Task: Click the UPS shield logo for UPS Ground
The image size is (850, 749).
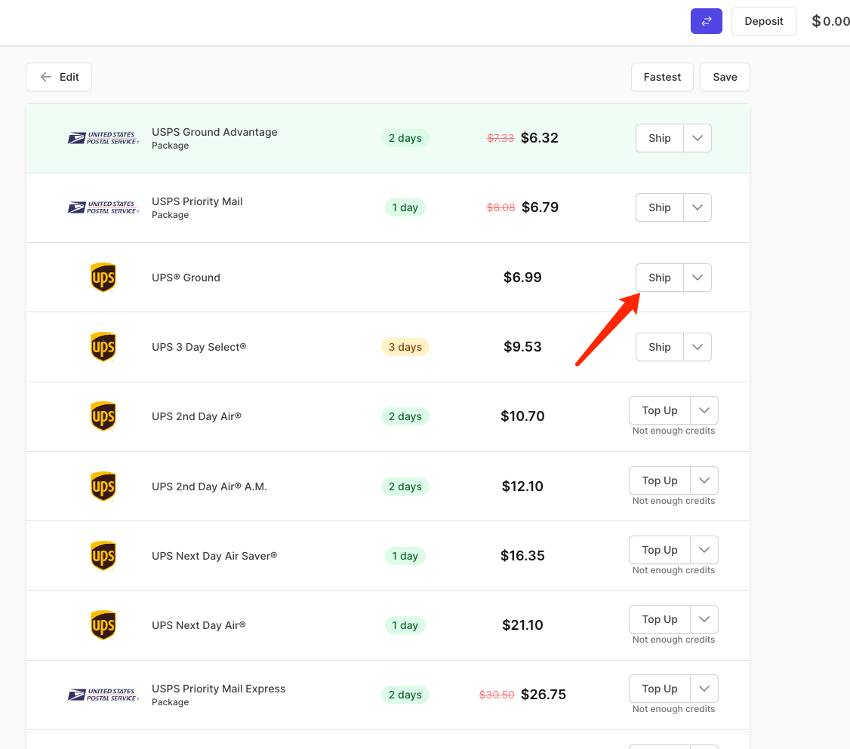Action: tap(103, 278)
